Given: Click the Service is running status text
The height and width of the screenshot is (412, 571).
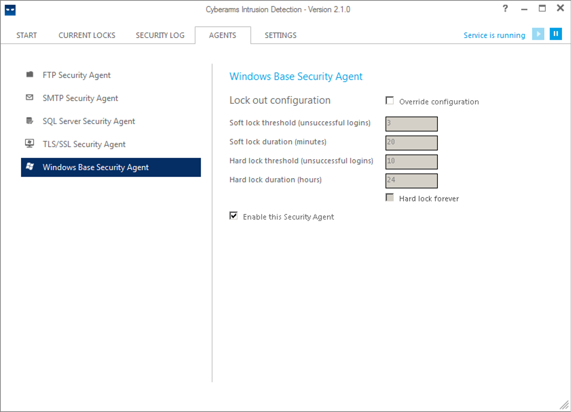Looking at the screenshot, I should coord(494,35).
